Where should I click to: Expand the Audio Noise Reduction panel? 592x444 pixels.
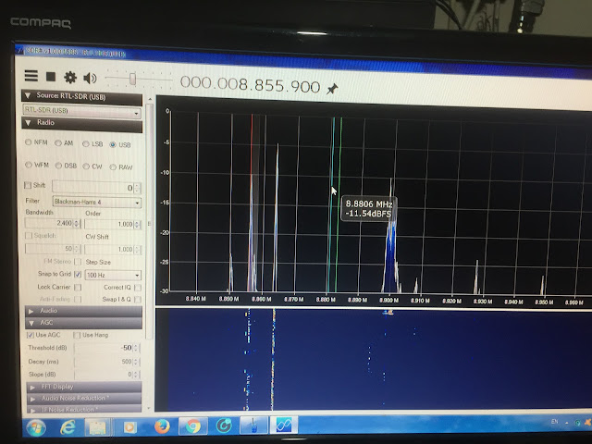(x=84, y=399)
